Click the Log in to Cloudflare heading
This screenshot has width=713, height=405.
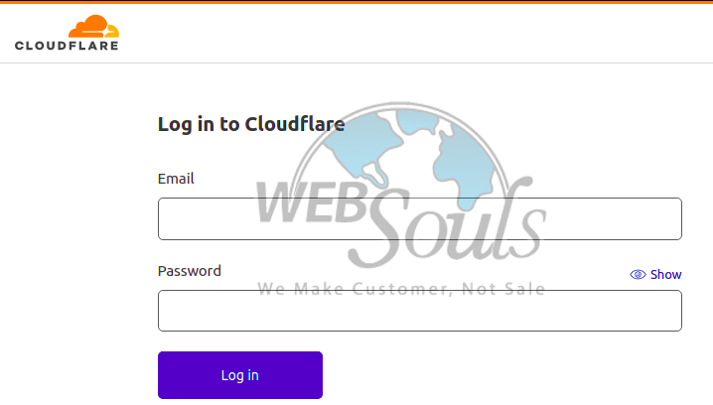click(x=251, y=124)
